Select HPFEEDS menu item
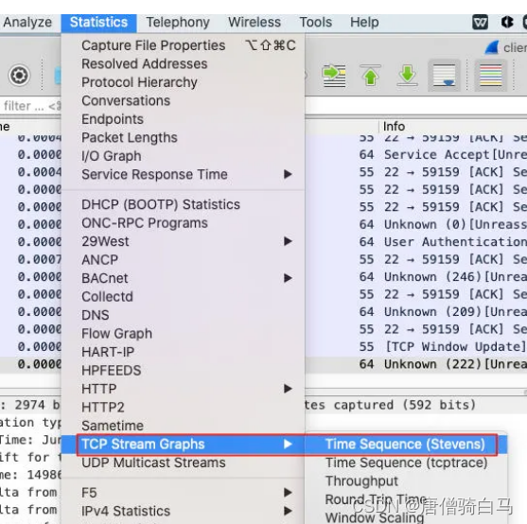 (183, 371)
